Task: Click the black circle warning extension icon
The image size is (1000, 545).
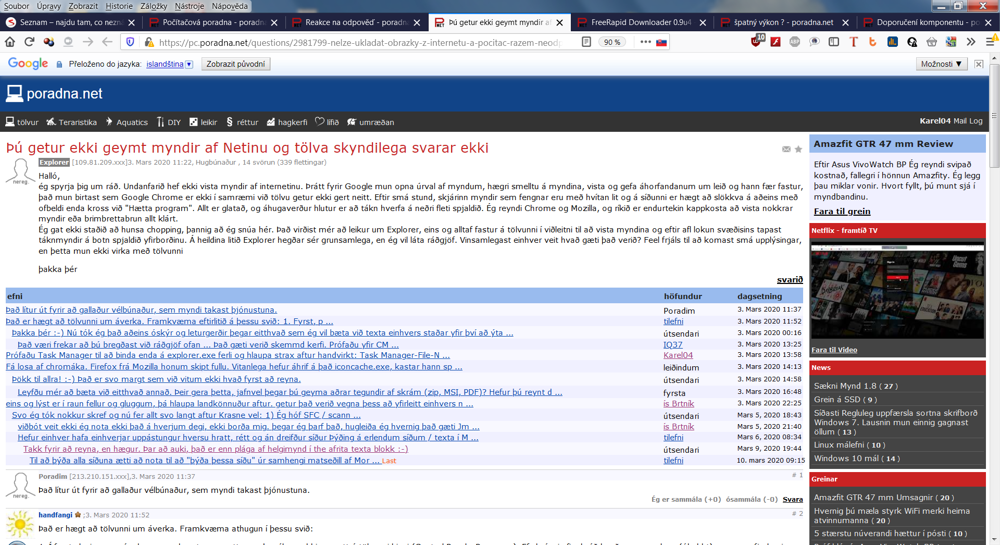Action: [x=912, y=42]
